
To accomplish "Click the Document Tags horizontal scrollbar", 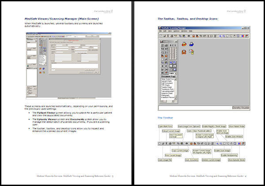I will click(167, 101).
